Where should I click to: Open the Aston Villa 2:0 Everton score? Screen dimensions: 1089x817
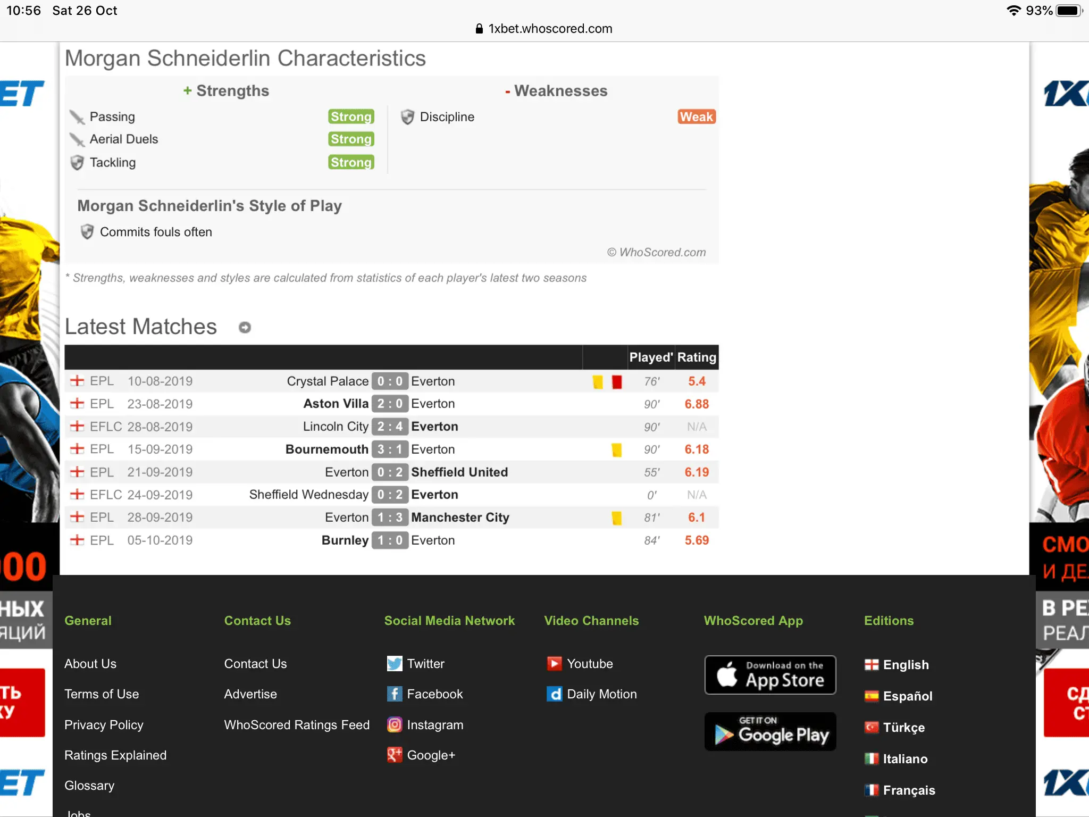(390, 404)
